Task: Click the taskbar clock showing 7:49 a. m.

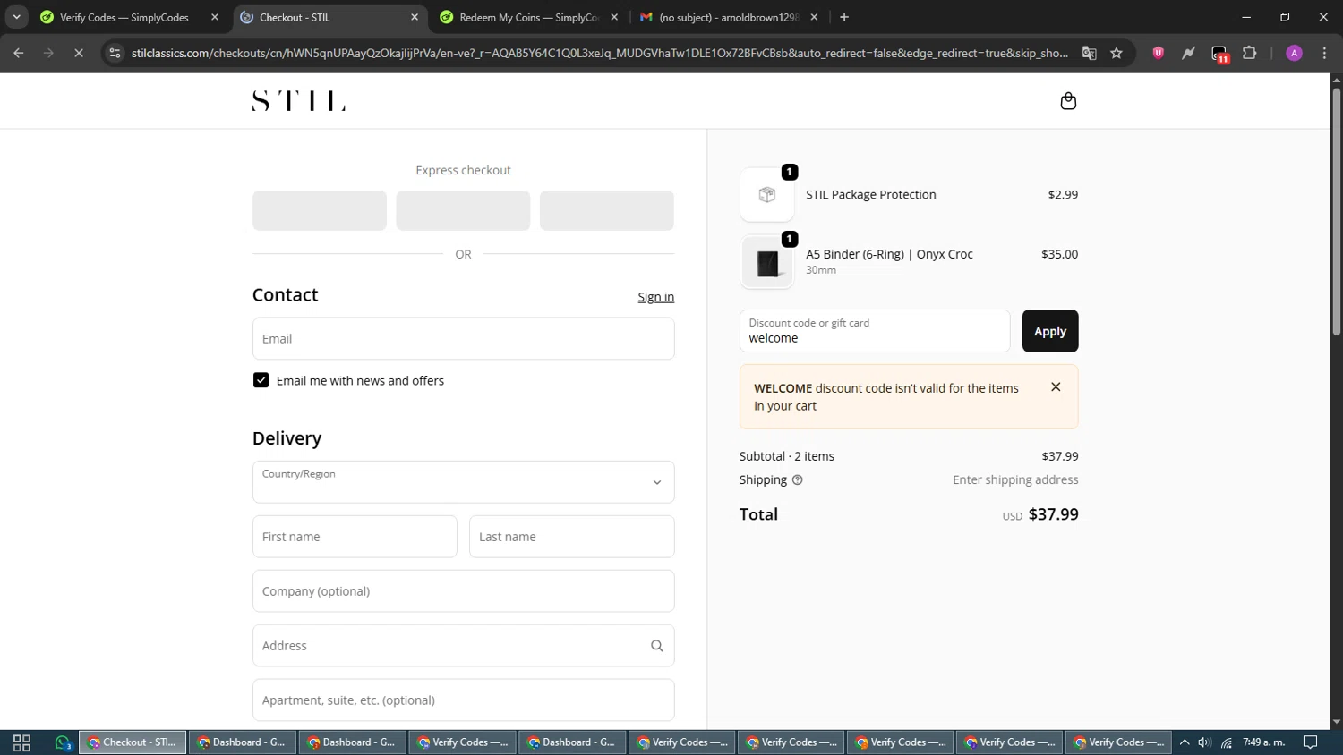Action: click(1263, 742)
